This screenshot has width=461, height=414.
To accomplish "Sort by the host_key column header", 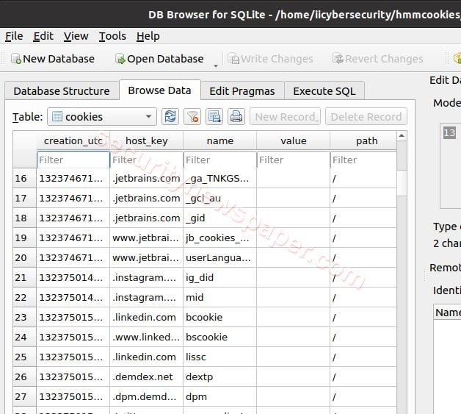I will (146, 140).
